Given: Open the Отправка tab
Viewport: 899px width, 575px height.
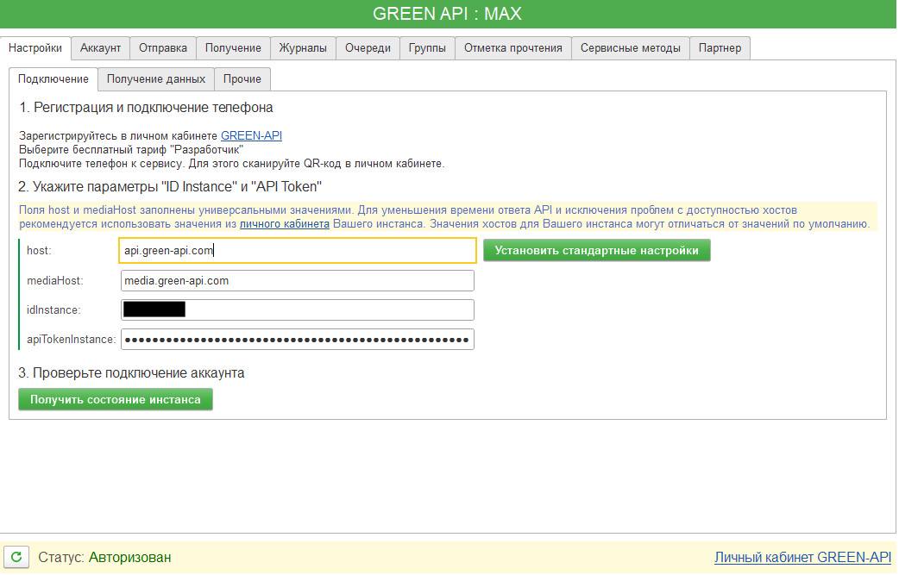Looking at the screenshot, I should coord(162,48).
